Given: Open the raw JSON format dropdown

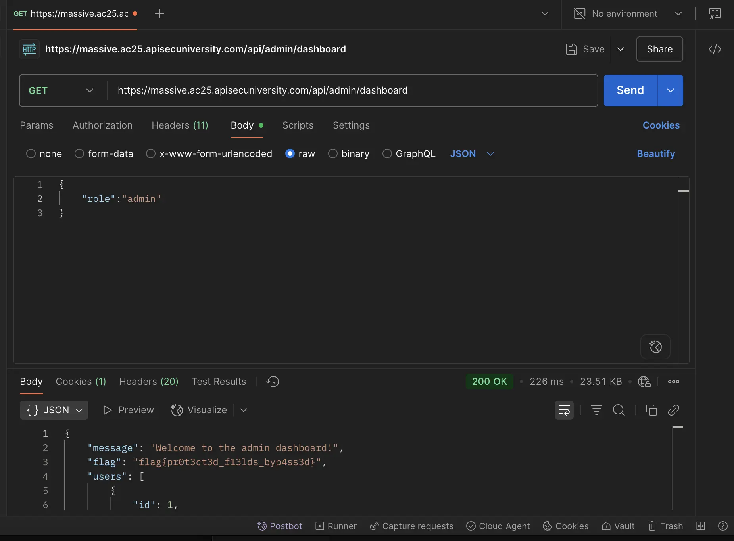Looking at the screenshot, I should [472, 154].
